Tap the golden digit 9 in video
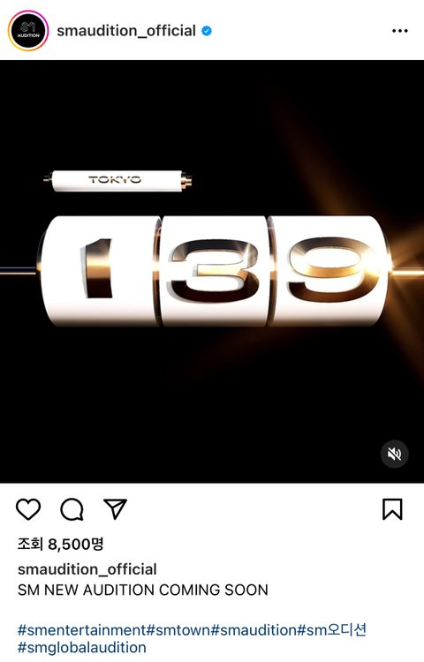 click(331, 270)
